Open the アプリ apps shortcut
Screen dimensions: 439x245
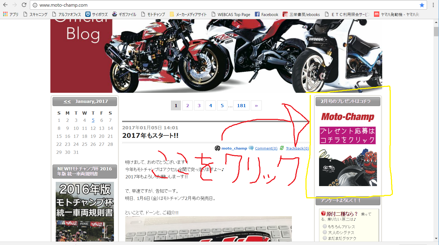[x=11, y=14]
